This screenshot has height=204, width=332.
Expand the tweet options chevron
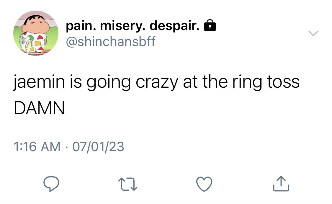pyautogui.click(x=313, y=33)
